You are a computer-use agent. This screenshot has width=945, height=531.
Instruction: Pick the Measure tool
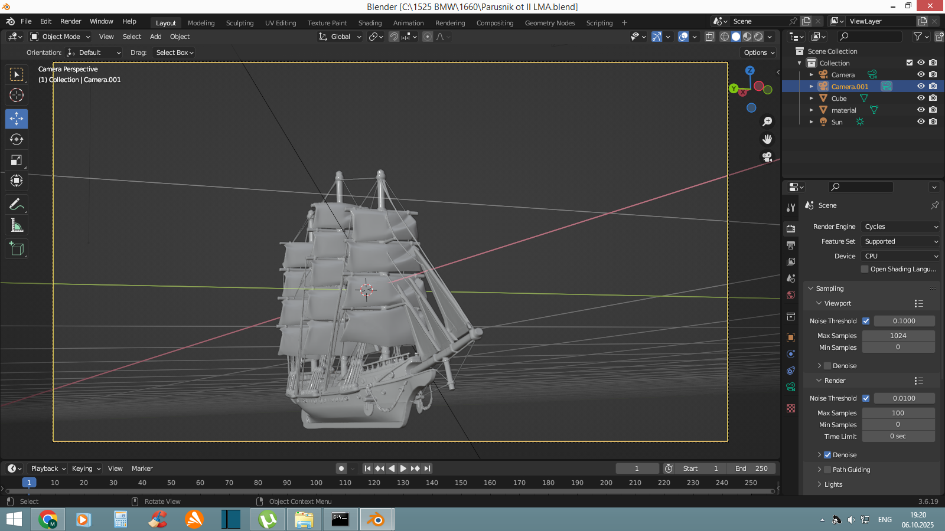point(17,225)
